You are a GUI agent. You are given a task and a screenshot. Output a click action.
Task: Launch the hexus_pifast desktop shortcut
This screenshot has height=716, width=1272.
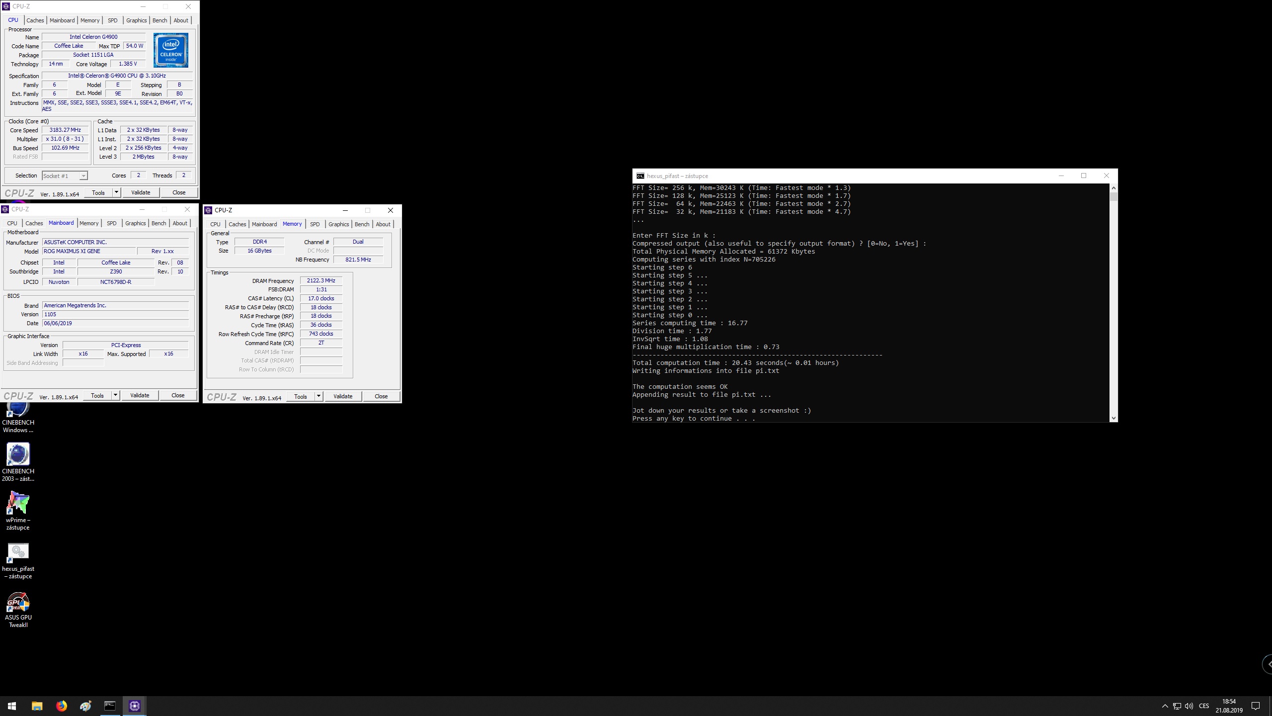pos(18,560)
